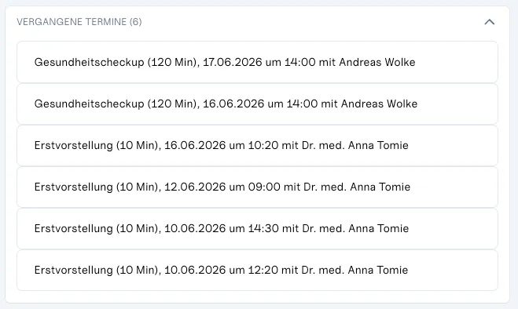Open Erstvorstellung on 10.06.2026 at 12:20
The width and height of the screenshot is (518, 309).
coord(257,270)
